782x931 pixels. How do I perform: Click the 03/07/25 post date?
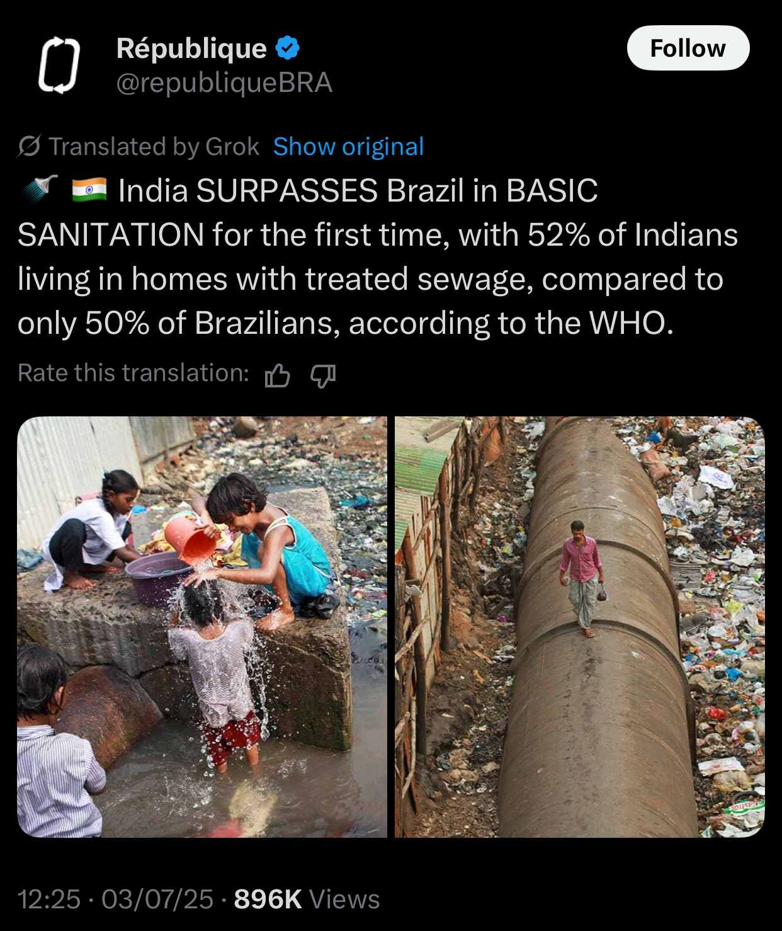click(x=157, y=900)
